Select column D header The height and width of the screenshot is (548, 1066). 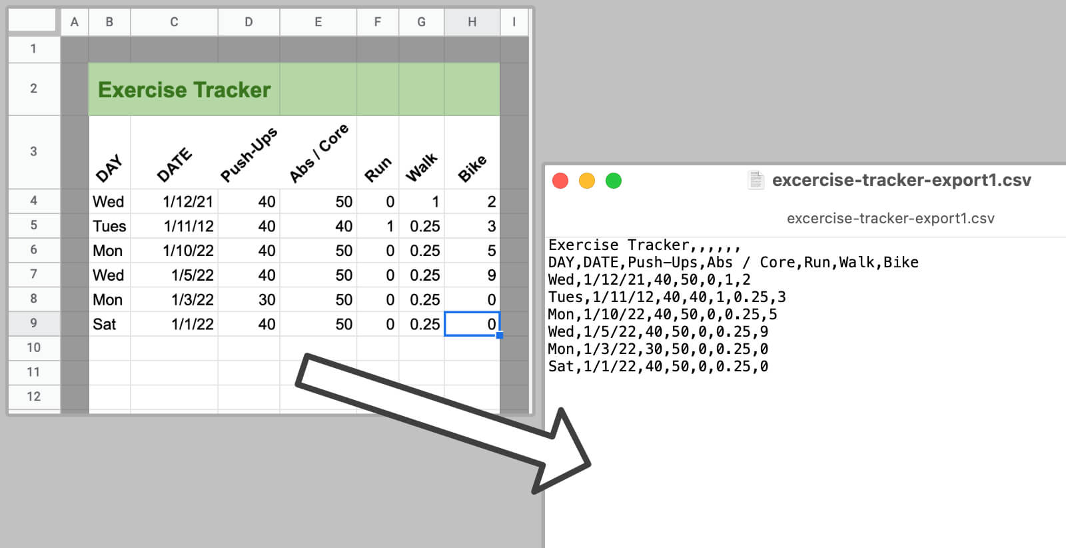(x=249, y=22)
